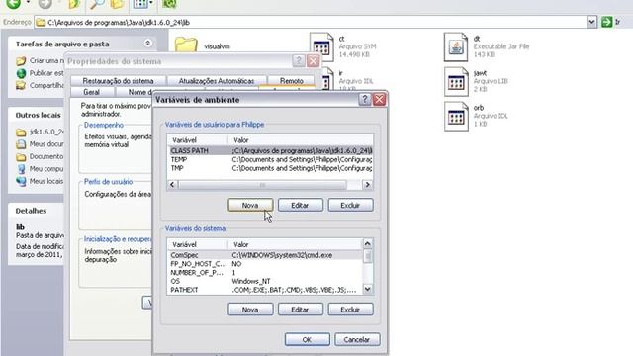The height and width of the screenshot is (356, 633).
Task: Click Excluir under user variables
Action: [x=350, y=205]
